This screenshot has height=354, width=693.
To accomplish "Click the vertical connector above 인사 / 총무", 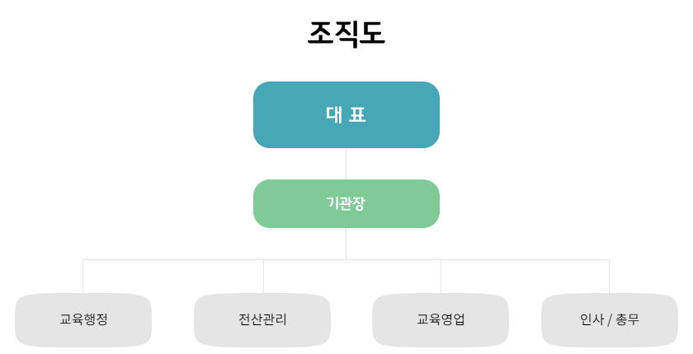I will click(610, 277).
